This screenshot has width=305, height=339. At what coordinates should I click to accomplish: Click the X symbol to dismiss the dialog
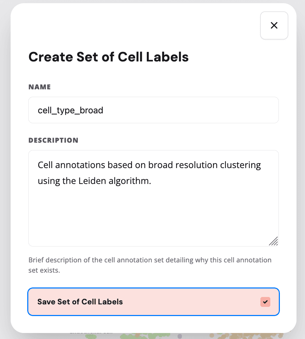tap(274, 25)
